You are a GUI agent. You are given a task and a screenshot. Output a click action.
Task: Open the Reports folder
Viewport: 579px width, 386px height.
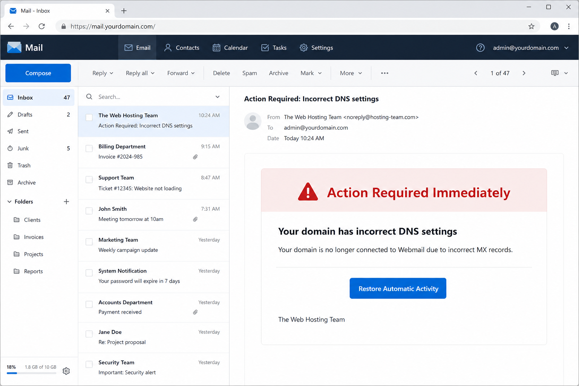[x=28, y=271]
